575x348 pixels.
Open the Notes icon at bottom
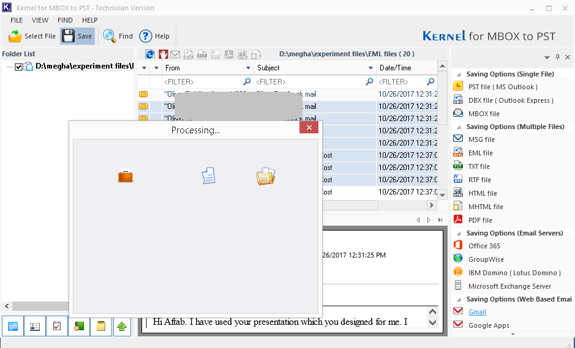(101, 326)
